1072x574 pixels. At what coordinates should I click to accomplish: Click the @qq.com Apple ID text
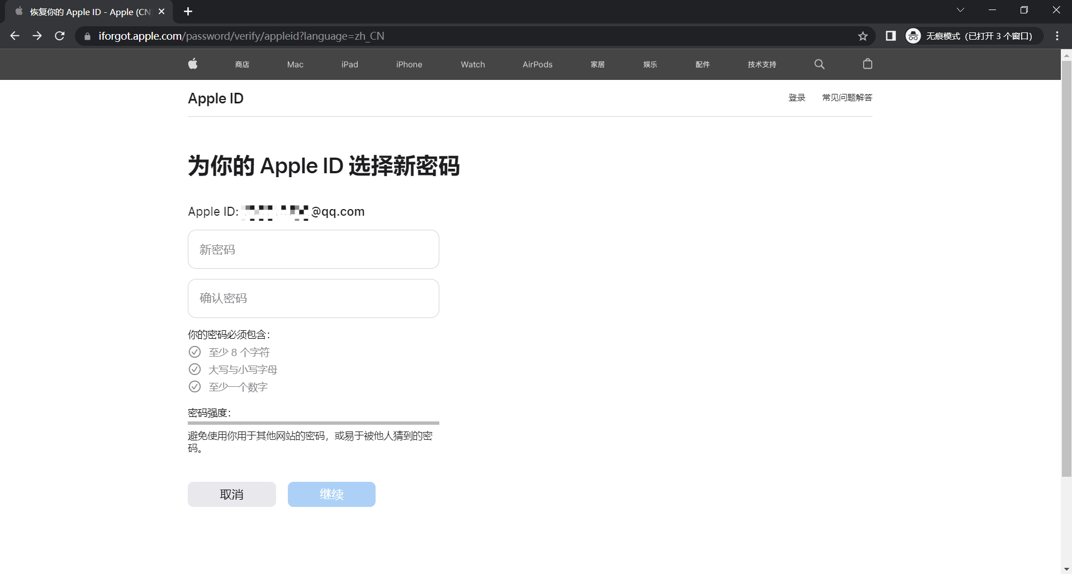[x=338, y=211]
